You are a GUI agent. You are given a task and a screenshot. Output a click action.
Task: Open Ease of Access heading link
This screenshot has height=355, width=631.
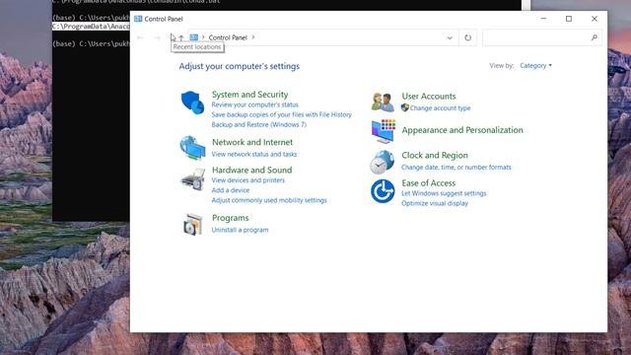tap(429, 182)
